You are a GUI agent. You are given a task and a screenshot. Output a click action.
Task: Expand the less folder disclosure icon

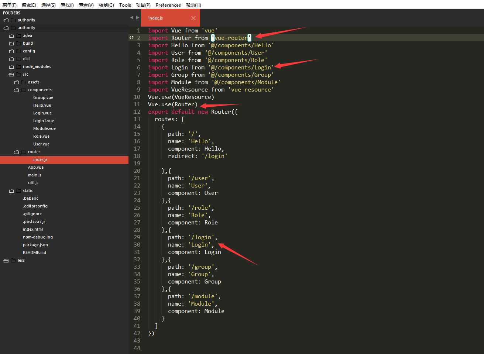[x=6, y=261]
